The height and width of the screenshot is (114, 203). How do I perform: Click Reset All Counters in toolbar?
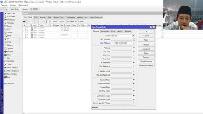(x=75, y=22)
